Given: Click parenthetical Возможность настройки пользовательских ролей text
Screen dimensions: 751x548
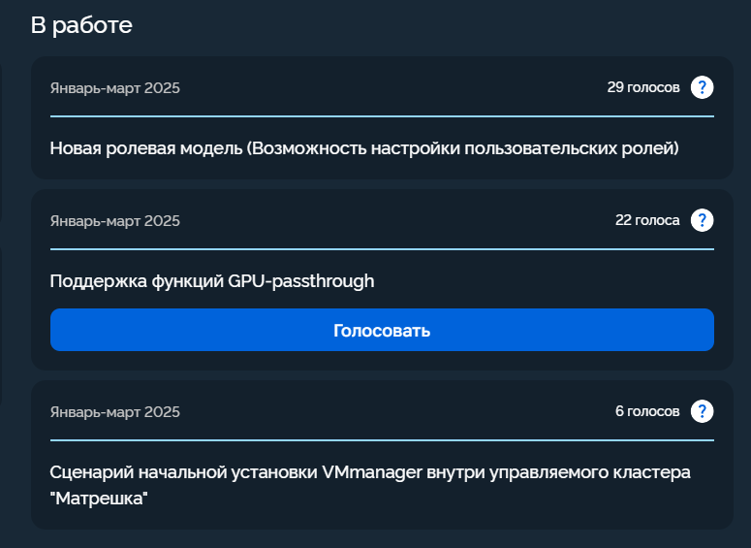Looking at the screenshot, I should click(x=462, y=148).
